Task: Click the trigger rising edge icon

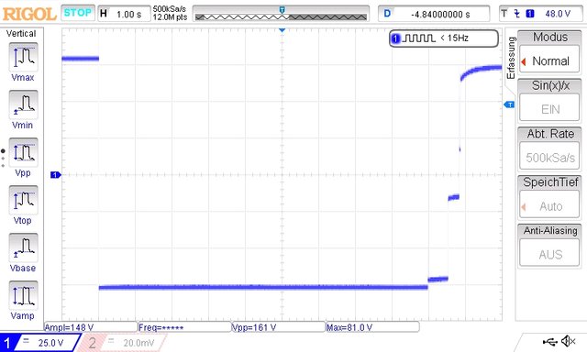Action: tap(517, 14)
